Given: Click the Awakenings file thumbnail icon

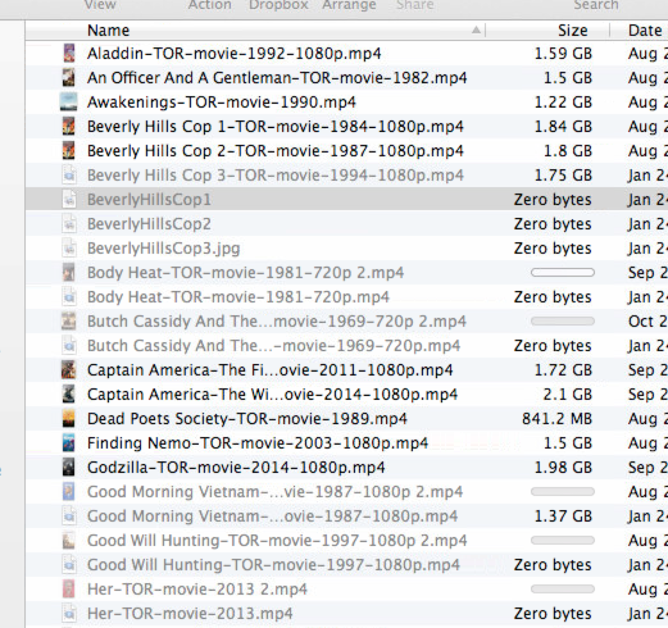Looking at the screenshot, I should [x=69, y=102].
